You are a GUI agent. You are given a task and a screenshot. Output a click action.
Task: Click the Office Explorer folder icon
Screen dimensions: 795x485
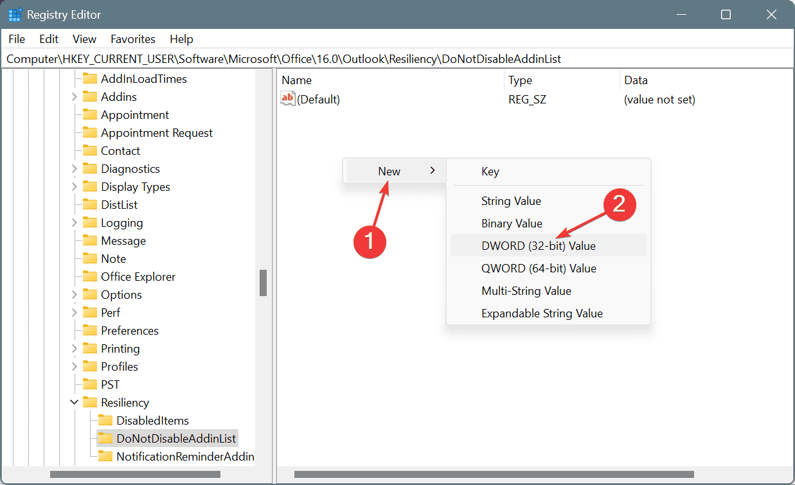pyautogui.click(x=90, y=277)
